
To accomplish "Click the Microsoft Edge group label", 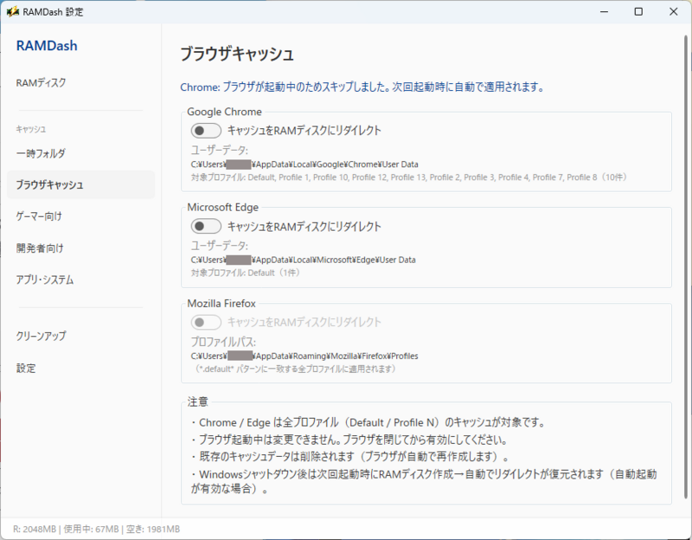I will click(x=223, y=207).
